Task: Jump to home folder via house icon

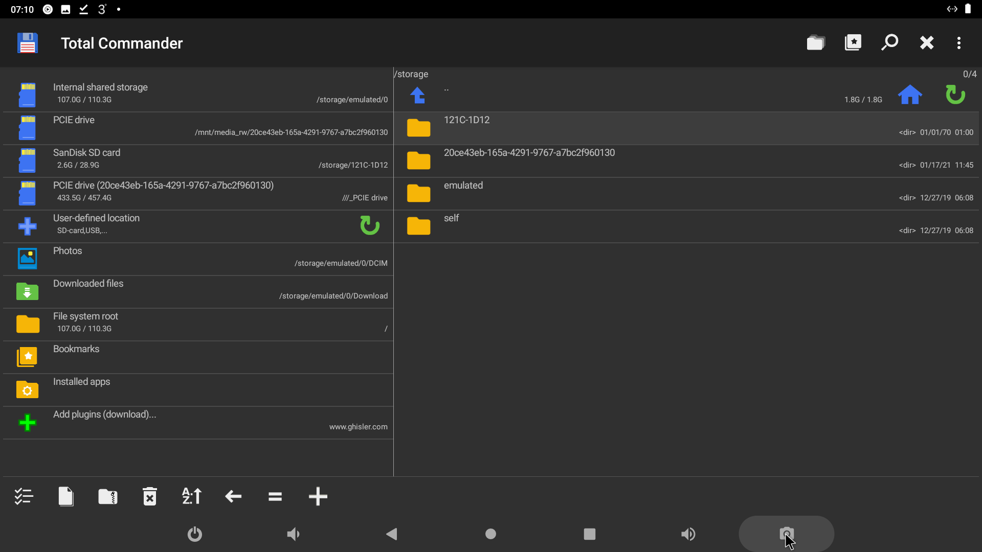Action: click(x=910, y=95)
